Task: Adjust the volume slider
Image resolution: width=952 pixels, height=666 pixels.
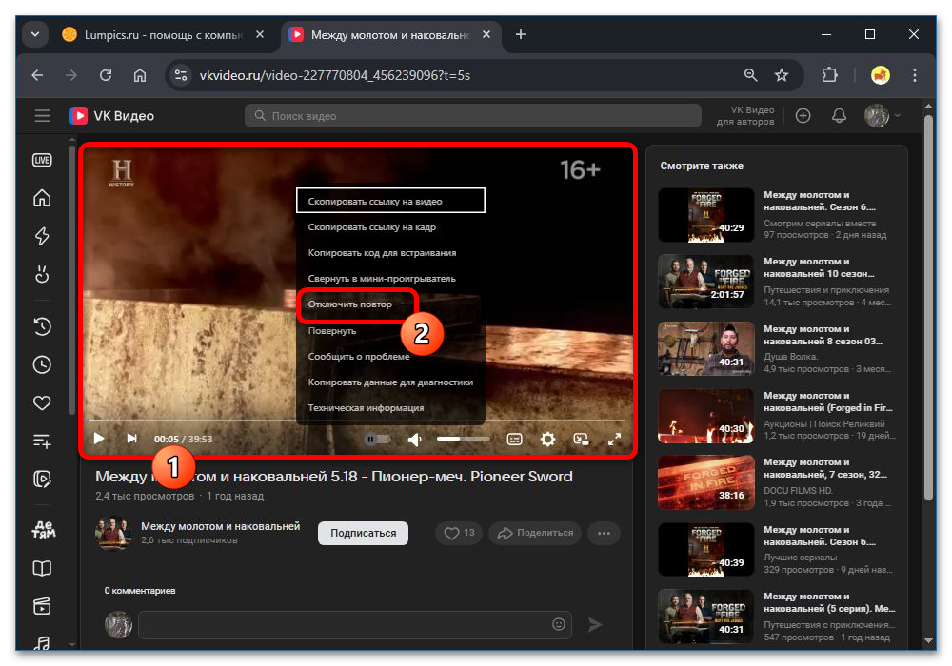Action: click(464, 439)
